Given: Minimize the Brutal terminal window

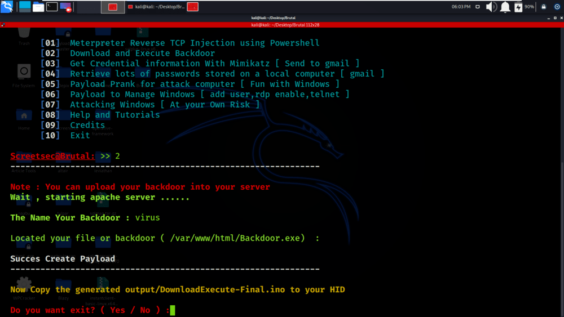Looking at the screenshot, I should 549,17.
